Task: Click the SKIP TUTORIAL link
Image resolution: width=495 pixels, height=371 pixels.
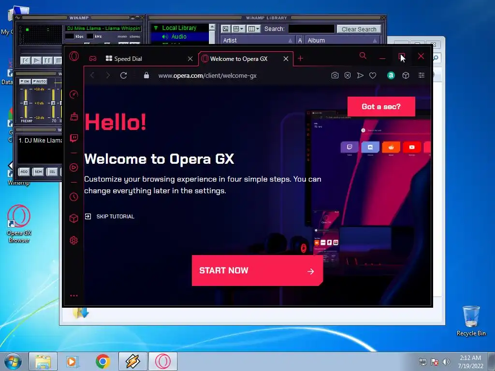Action: (x=110, y=216)
